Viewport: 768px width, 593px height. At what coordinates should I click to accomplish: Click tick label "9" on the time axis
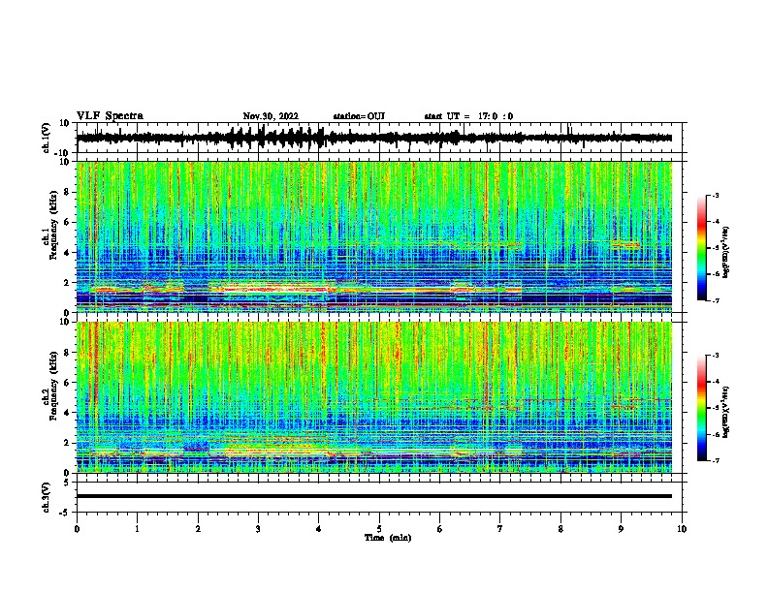621,529
